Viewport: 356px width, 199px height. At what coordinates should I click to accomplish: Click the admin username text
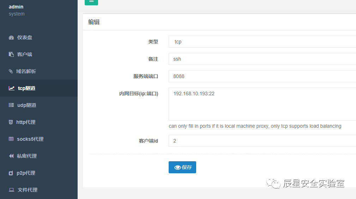tap(16, 7)
